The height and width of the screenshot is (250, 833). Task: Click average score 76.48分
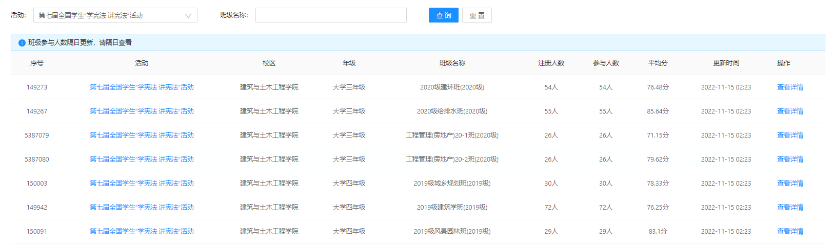click(658, 87)
